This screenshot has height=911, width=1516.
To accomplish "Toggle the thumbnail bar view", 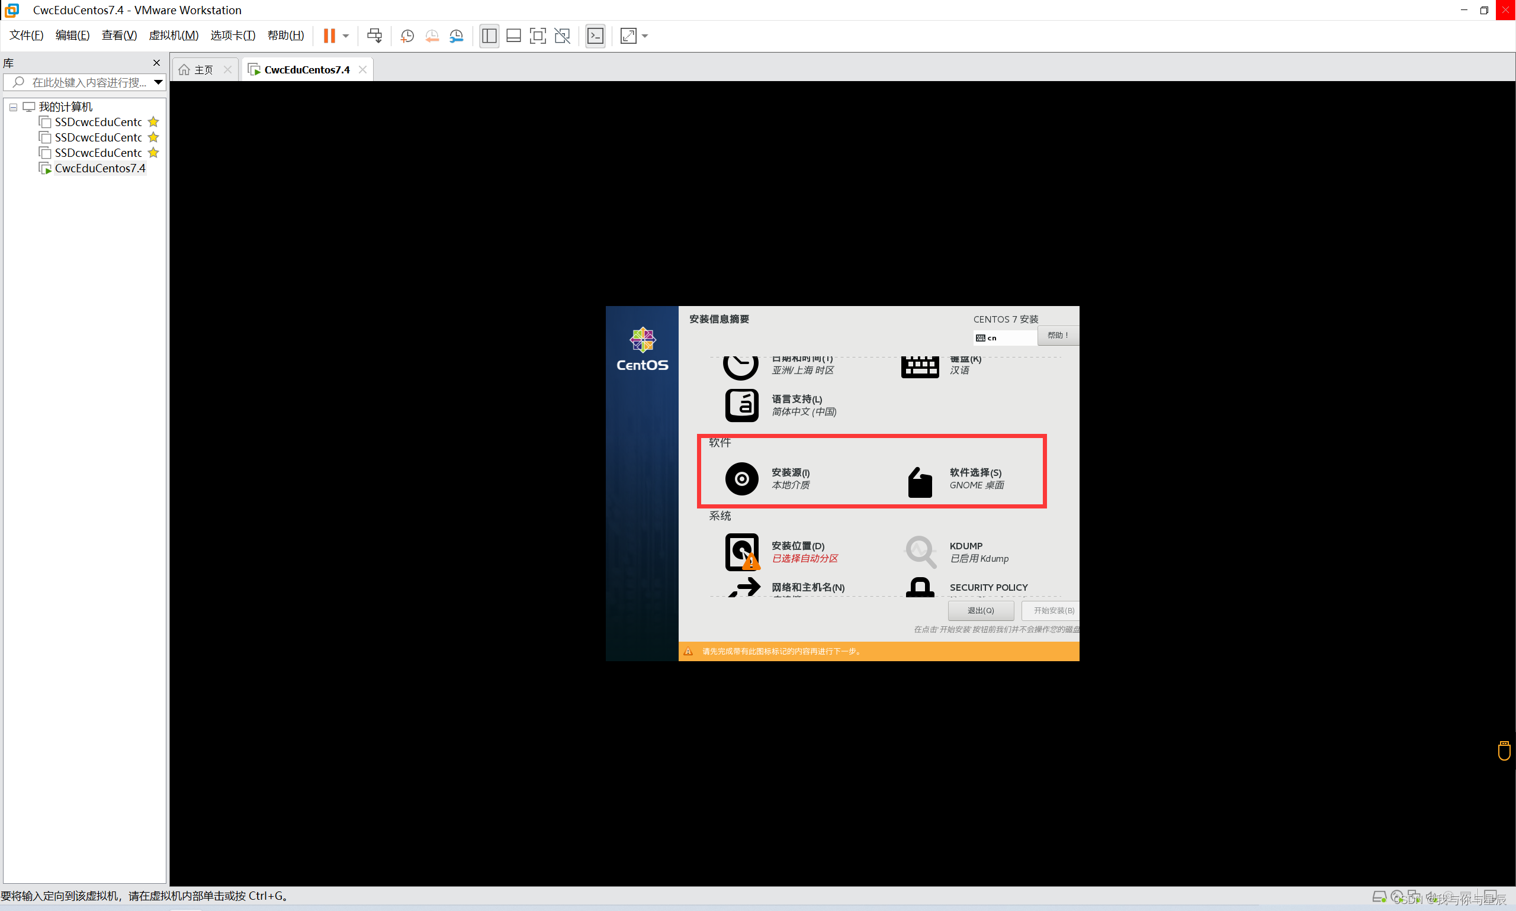I will 513,36.
